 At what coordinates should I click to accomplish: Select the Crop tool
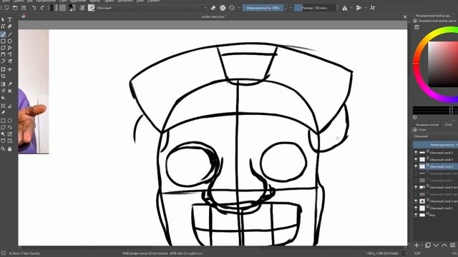pos(3,76)
